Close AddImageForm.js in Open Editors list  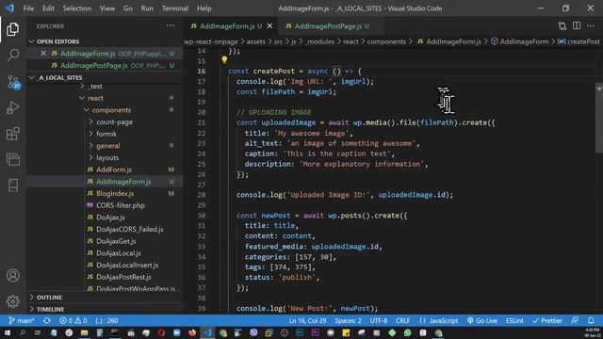[43, 54]
